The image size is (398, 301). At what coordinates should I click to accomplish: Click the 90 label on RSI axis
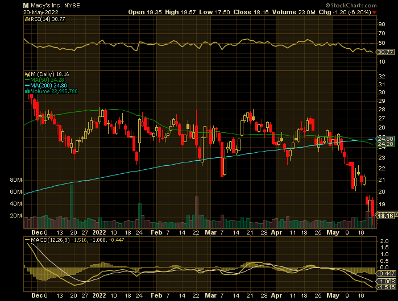pyautogui.click(x=382, y=24)
